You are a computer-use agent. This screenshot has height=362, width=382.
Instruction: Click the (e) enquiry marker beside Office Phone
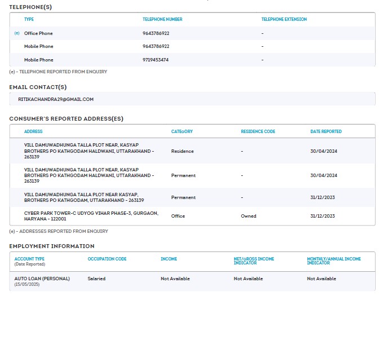16,33
